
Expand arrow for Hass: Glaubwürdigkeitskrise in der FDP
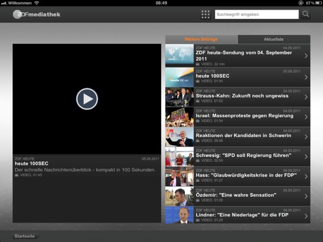pos(306,177)
